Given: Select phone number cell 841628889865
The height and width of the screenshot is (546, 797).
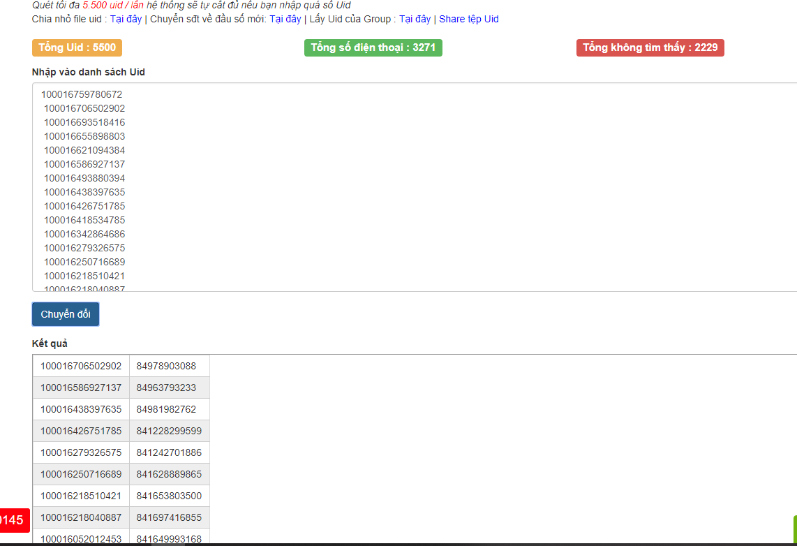Looking at the screenshot, I should (169, 474).
